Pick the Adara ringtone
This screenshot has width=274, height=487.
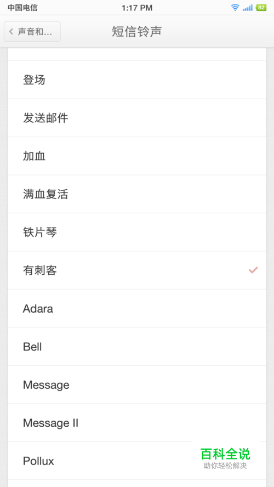[x=137, y=308]
